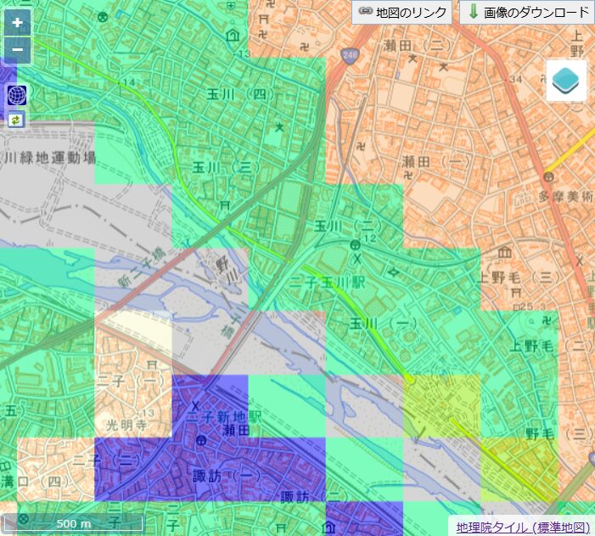595x536 pixels.
Task: Click the green refresh arrows icon
Action: tap(17, 120)
